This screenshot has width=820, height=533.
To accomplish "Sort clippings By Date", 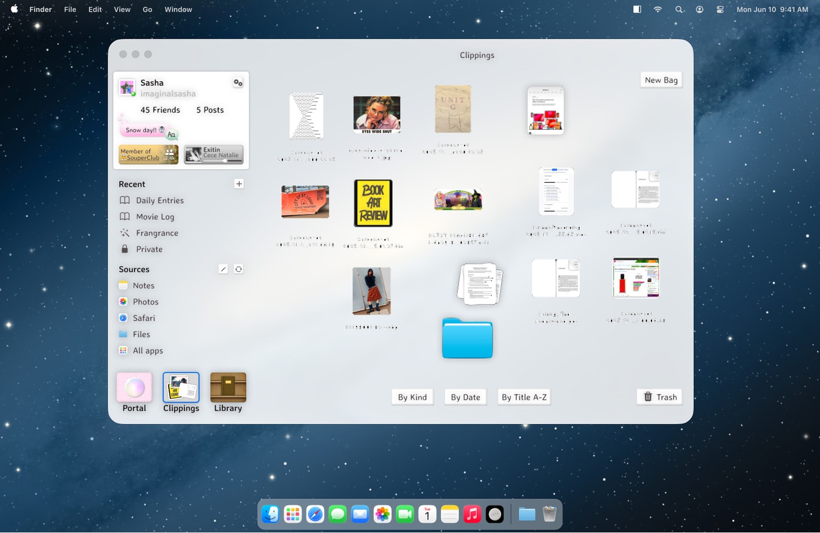I will point(465,397).
